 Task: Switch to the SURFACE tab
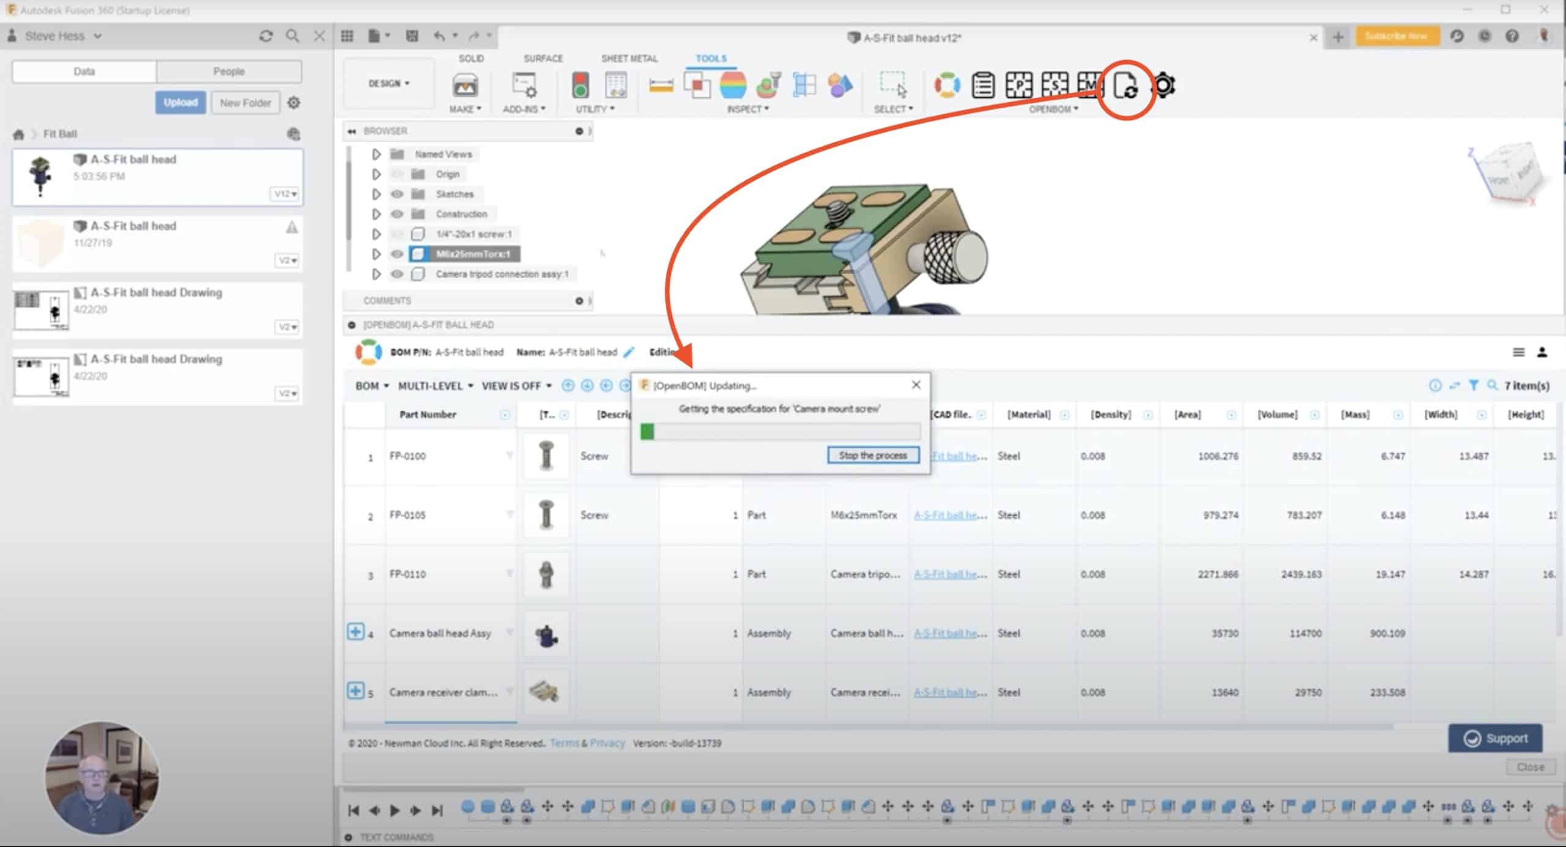tap(543, 59)
